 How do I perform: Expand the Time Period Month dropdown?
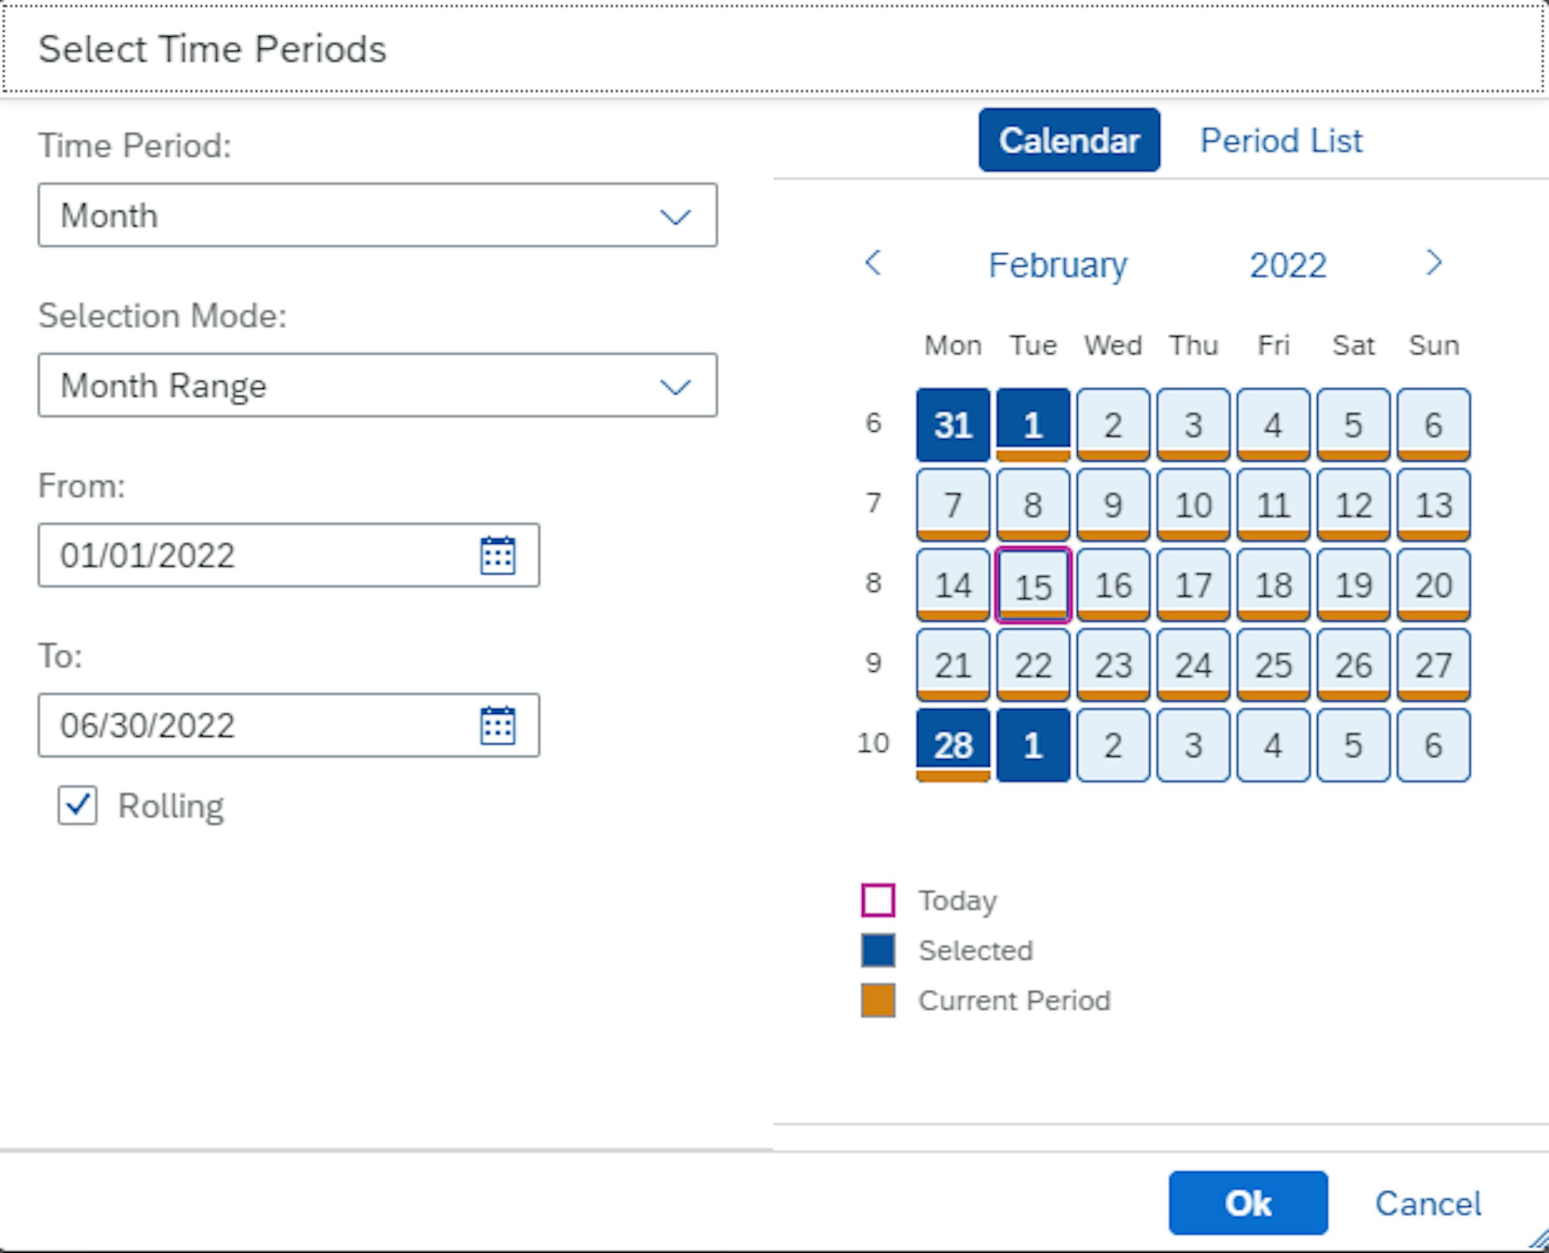point(377,215)
